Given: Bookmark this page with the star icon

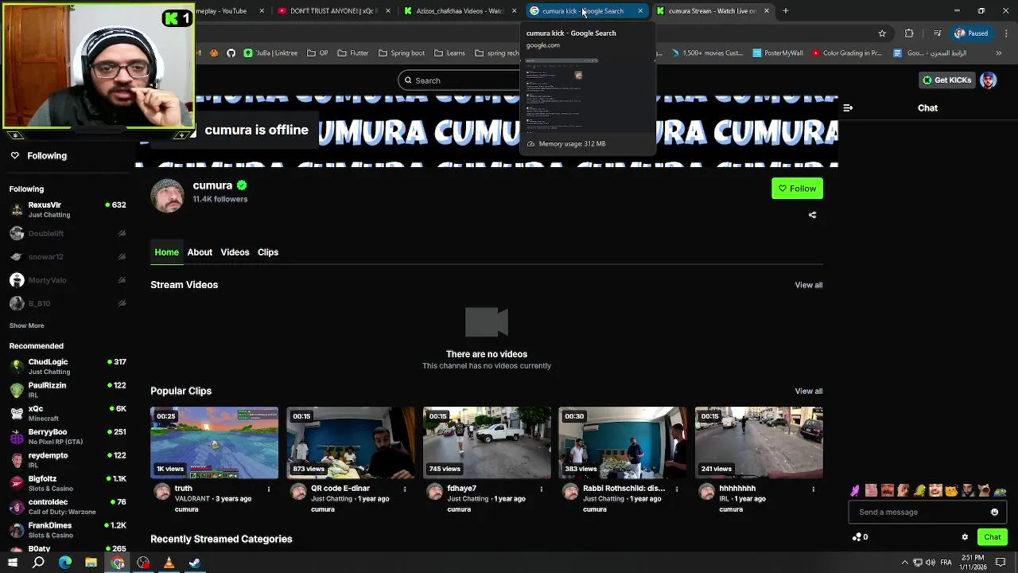Looking at the screenshot, I should [x=882, y=33].
